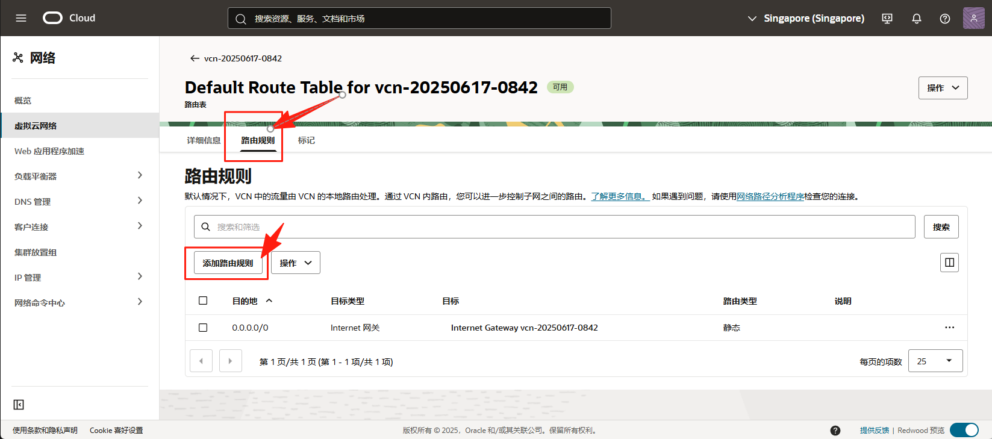
Task: Switch to the 标记 tab
Action: coord(306,140)
